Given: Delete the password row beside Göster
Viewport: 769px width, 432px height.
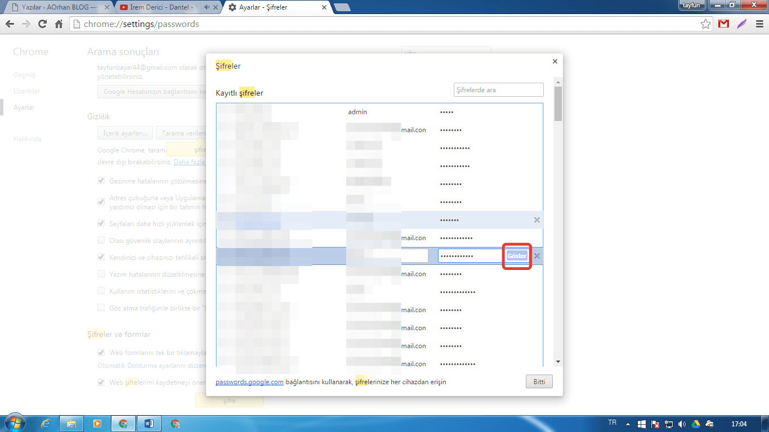Looking at the screenshot, I should click(x=536, y=256).
